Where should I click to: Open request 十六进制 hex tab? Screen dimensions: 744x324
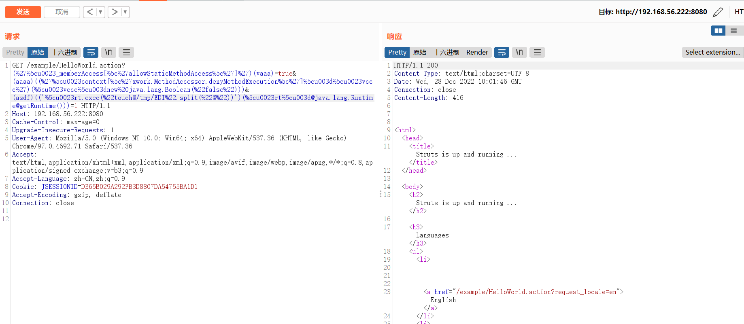(x=64, y=52)
